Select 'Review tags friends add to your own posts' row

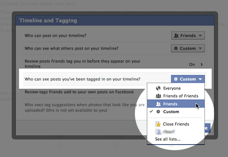[79, 92]
